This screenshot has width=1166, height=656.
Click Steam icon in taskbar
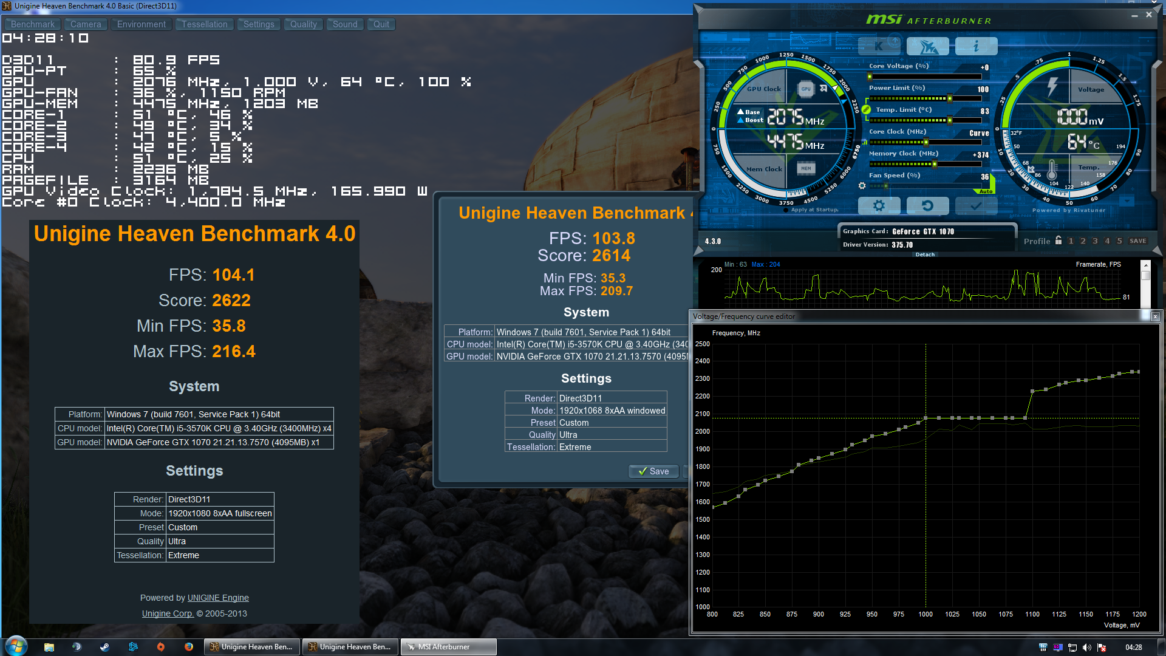(x=104, y=647)
